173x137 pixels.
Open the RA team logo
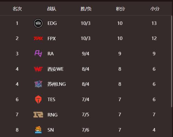38,53
